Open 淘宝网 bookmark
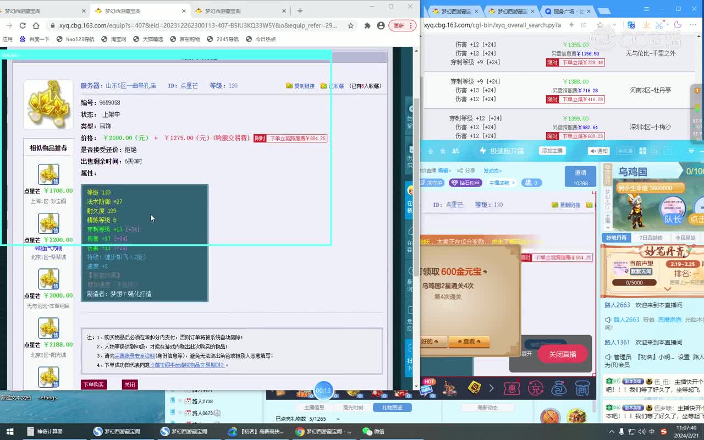The height and width of the screenshot is (440, 704). (114, 39)
